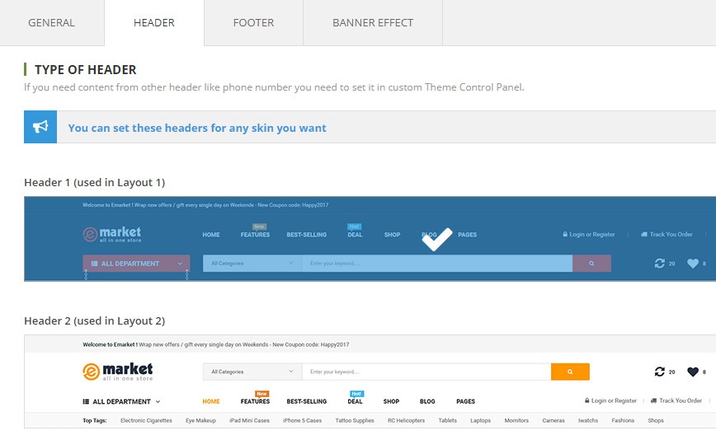Click the white checkmark on Header 1
Image resolution: width=716 pixels, height=435 pixels.
pos(437,240)
